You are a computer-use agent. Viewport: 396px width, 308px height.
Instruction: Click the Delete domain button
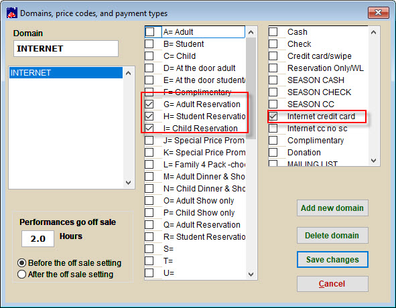pyautogui.click(x=332, y=235)
